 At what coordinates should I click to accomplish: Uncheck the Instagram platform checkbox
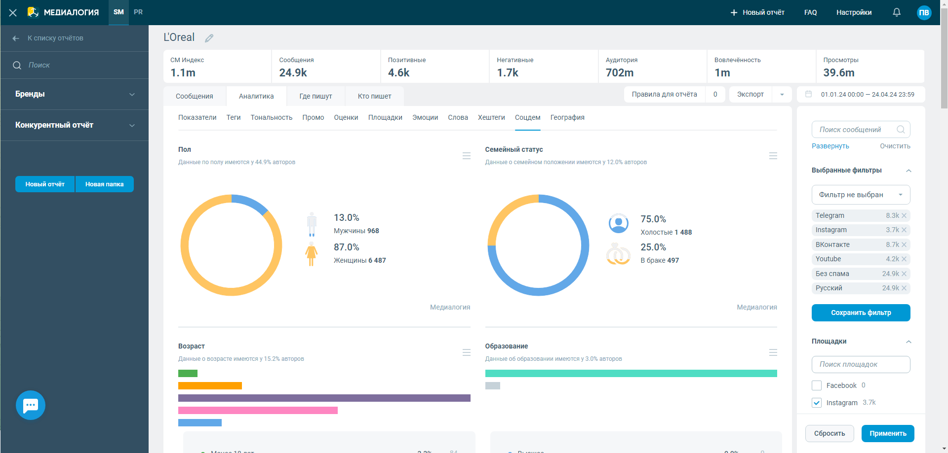coord(817,403)
